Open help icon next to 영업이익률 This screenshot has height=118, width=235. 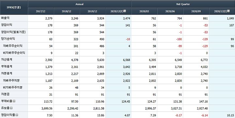[x=17, y=115]
